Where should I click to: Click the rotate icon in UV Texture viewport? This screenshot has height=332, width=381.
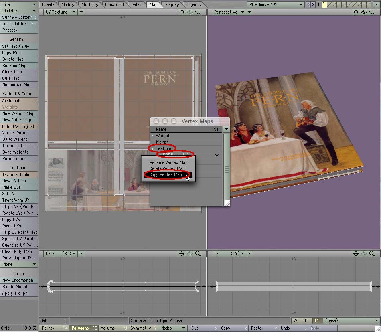pos(190,12)
